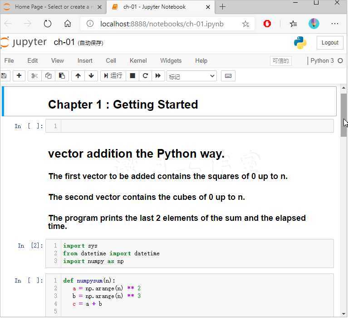This screenshot has height=318, width=348.
Task: Go forward in browser history
Action: [28, 23]
